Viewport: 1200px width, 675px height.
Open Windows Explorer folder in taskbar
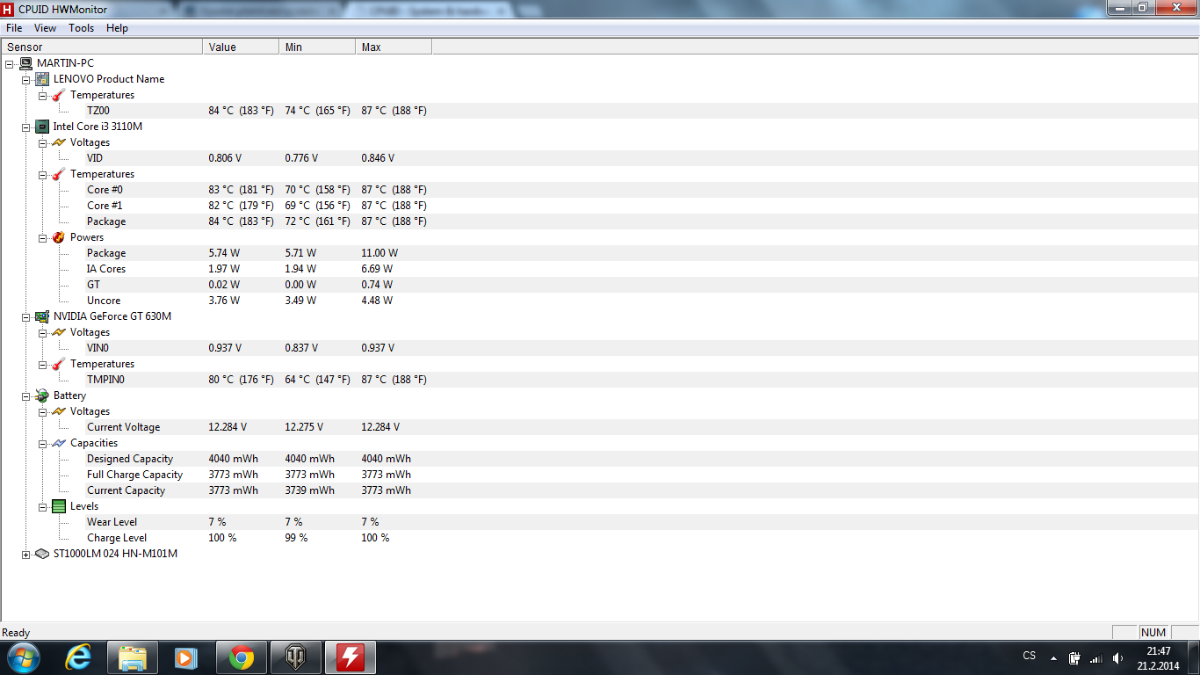click(x=133, y=657)
